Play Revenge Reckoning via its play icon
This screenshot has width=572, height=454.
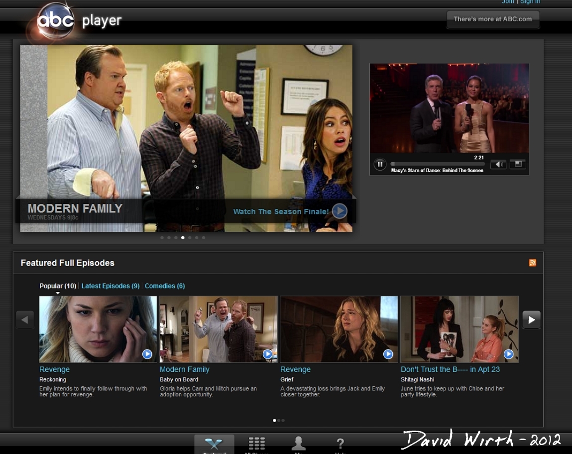click(147, 354)
